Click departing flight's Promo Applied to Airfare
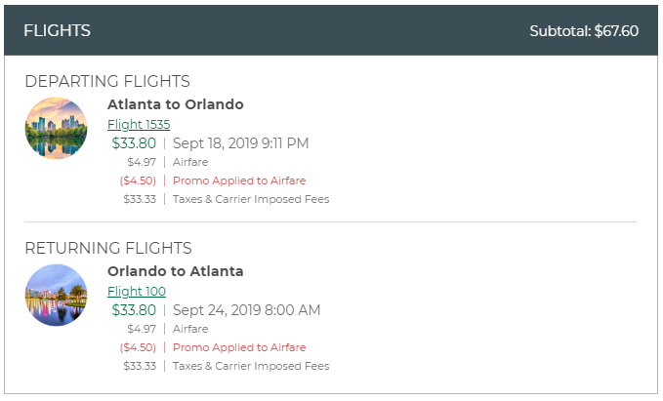This screenshot has height=401, width=663. pyautogui.click(x=239, y=180)
